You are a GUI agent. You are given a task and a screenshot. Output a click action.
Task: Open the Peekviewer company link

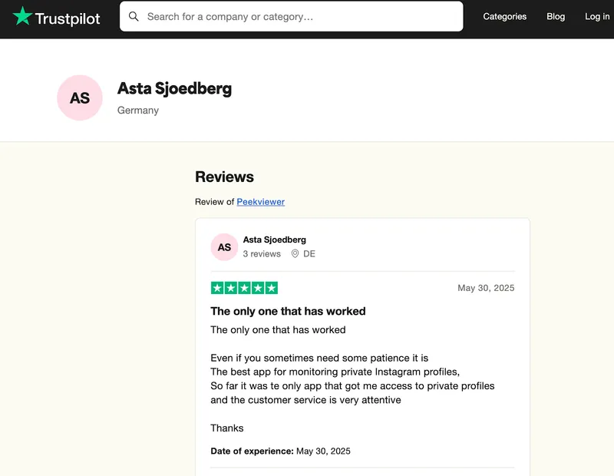[260, 202]
